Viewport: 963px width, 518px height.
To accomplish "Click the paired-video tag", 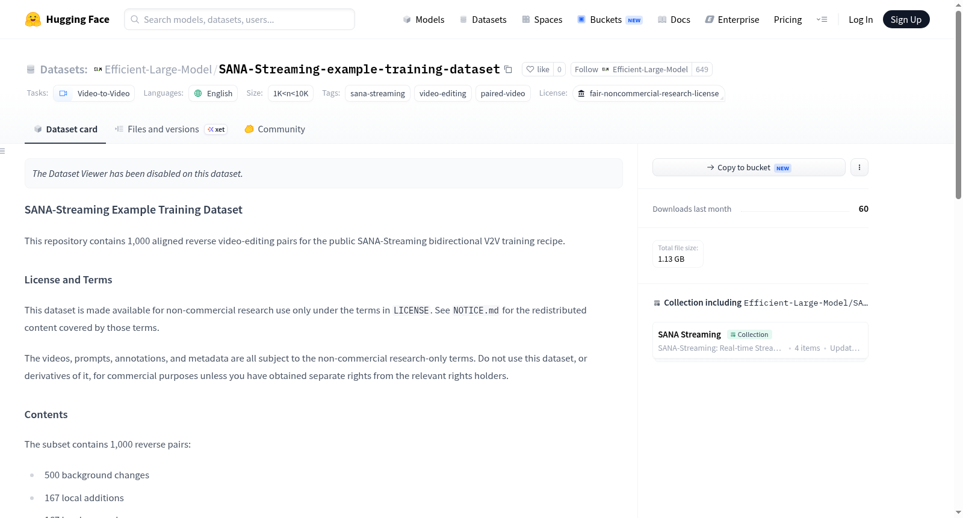I will pos(503,93).
